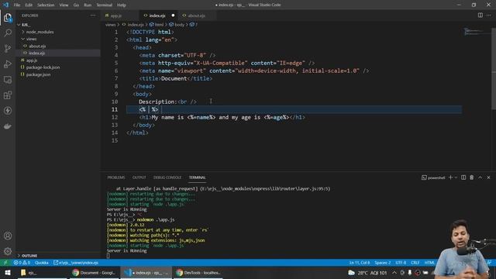Open Source Control view
496x279 pixels.
8,48
